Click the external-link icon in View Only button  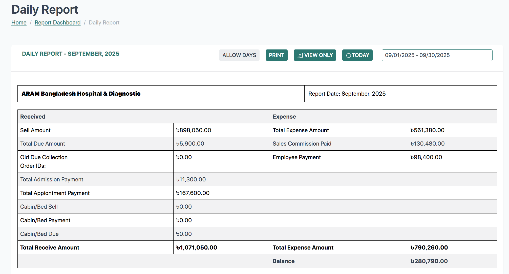(x=300, y=55)
